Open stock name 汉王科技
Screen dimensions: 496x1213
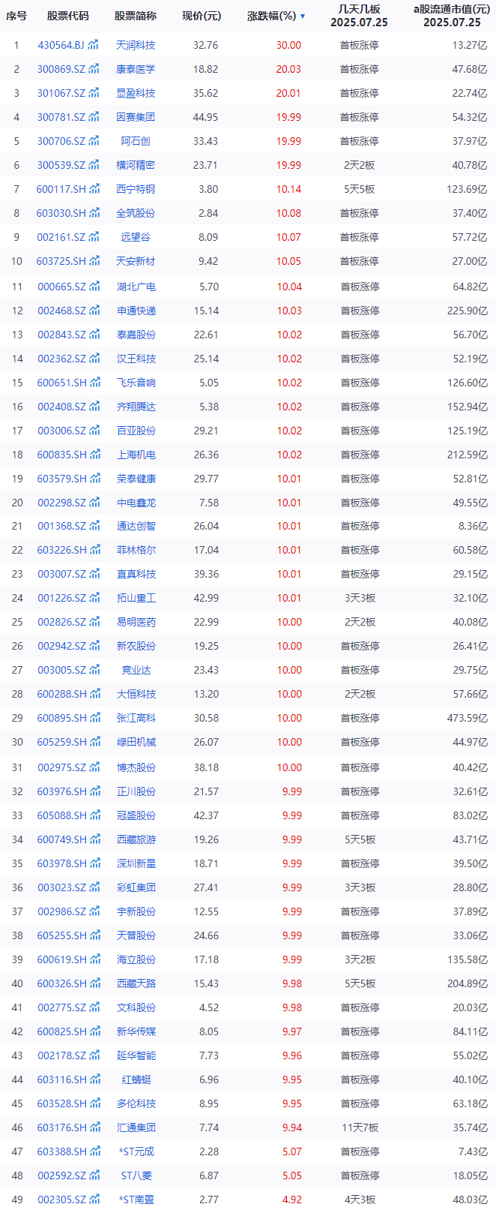pos(136,359)
